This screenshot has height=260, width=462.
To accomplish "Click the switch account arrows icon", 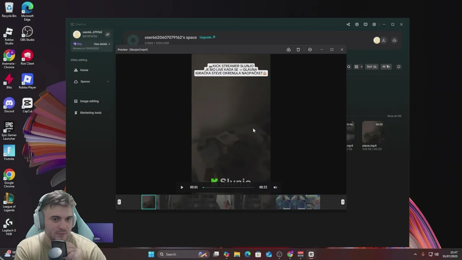I will click(107, 34).
